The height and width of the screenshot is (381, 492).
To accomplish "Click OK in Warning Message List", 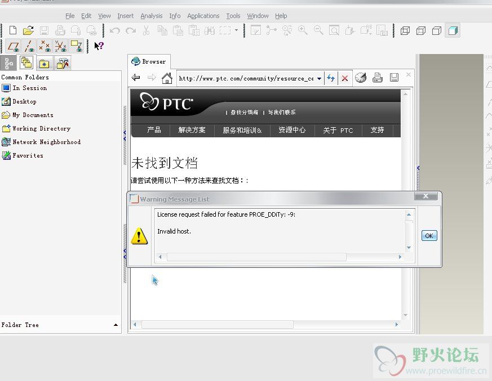I will tap(429, 236).
